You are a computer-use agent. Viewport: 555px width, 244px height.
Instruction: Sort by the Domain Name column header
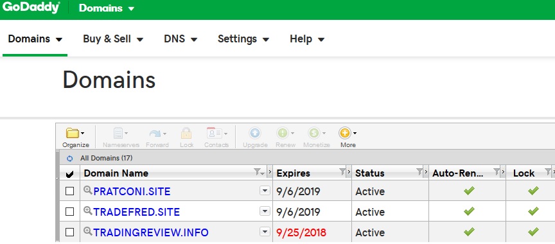pos(116,173)
